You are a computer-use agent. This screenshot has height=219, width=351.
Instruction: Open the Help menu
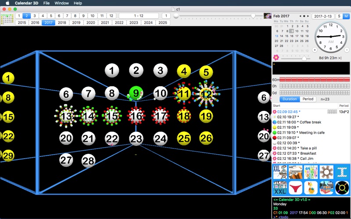tap(78, 3)
